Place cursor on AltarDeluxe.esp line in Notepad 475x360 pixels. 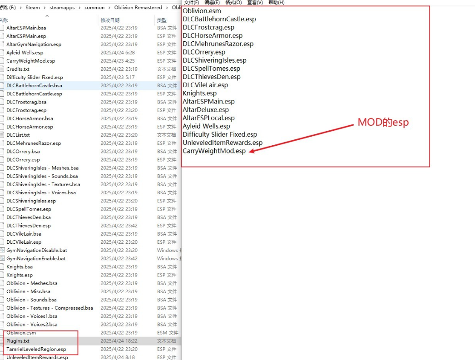click(206, 110)
